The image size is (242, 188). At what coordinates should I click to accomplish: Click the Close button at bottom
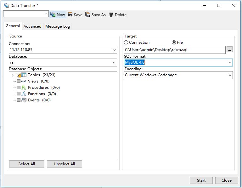coord(226,180)
